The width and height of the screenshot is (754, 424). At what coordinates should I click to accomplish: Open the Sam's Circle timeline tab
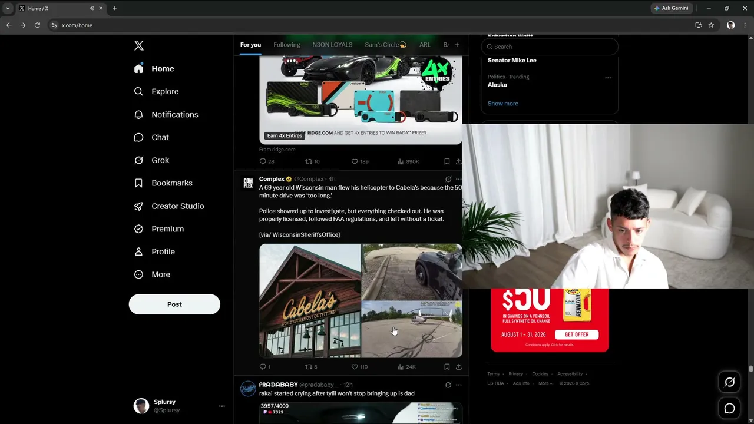point(386,45)
